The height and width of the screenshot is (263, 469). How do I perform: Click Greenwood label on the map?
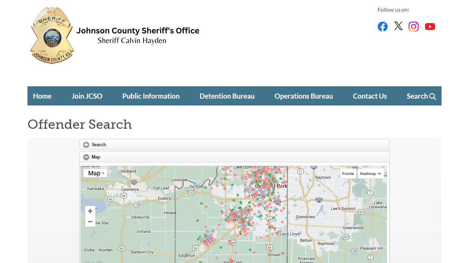click(353, 228)
